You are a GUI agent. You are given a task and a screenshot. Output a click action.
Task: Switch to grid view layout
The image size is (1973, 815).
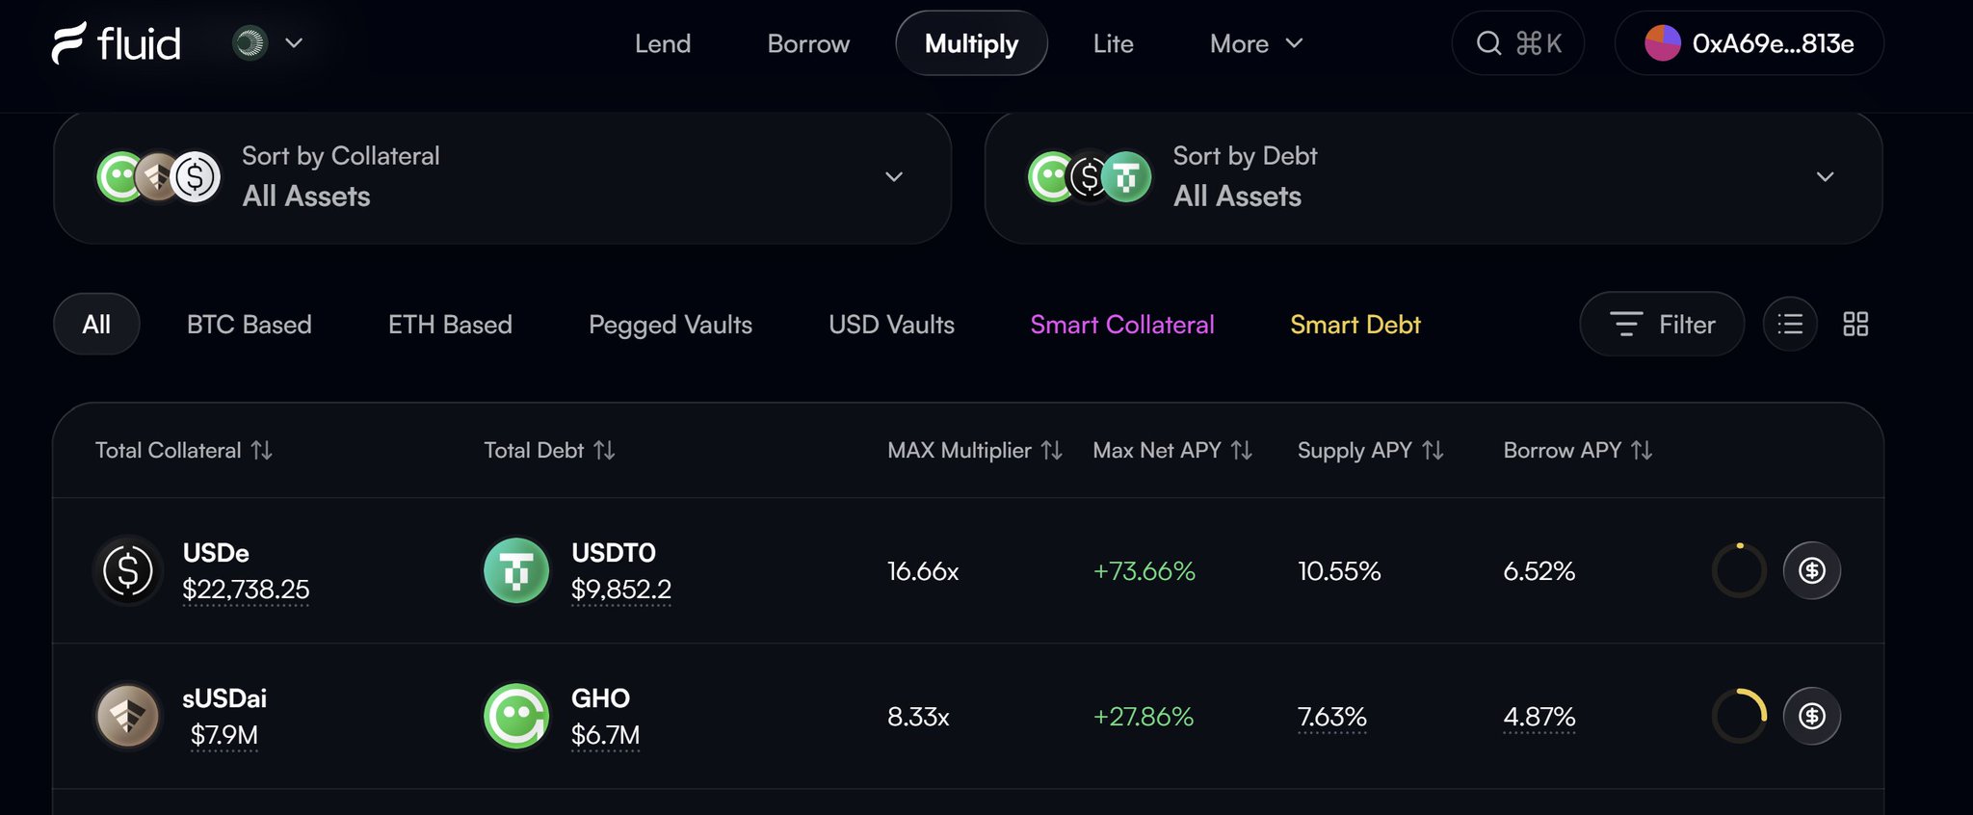(1855, 324)
